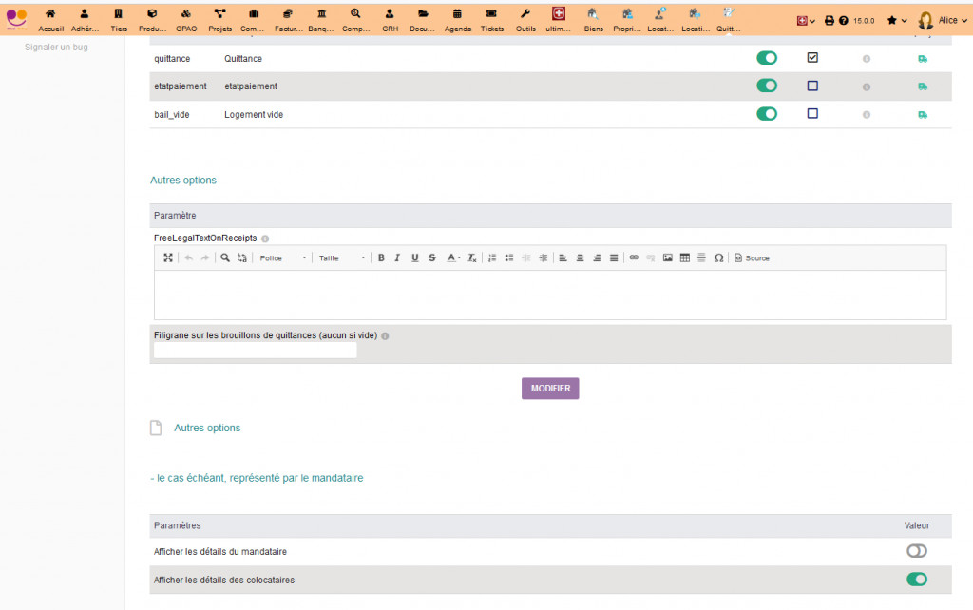
Task: Uncheck the quittance default checkbox
Action: pos(812,58)
